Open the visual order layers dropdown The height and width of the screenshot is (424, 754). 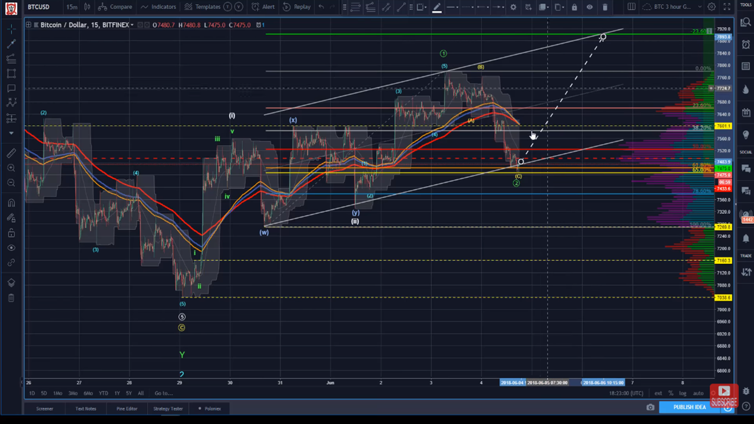[544, 7]
